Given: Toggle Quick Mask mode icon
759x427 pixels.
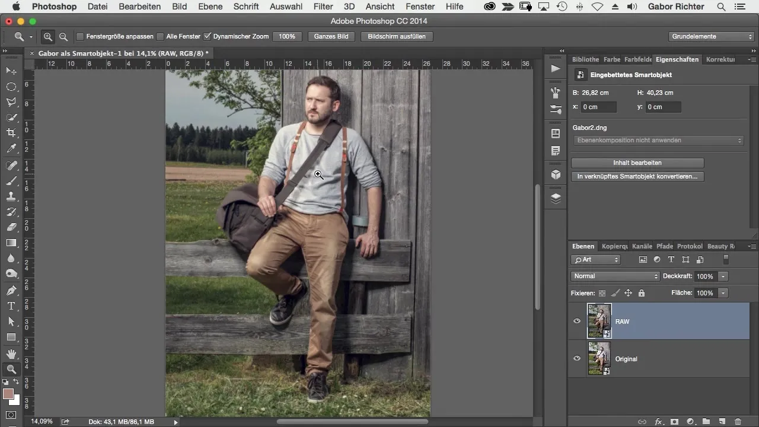Looking at the screenshot, I should (x=11, y=415).
